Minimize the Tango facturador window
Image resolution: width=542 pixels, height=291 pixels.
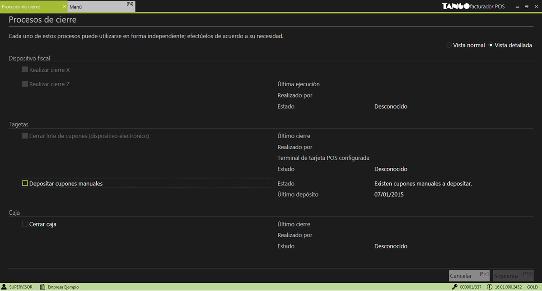pyautogui.click(x=517, y=7)
